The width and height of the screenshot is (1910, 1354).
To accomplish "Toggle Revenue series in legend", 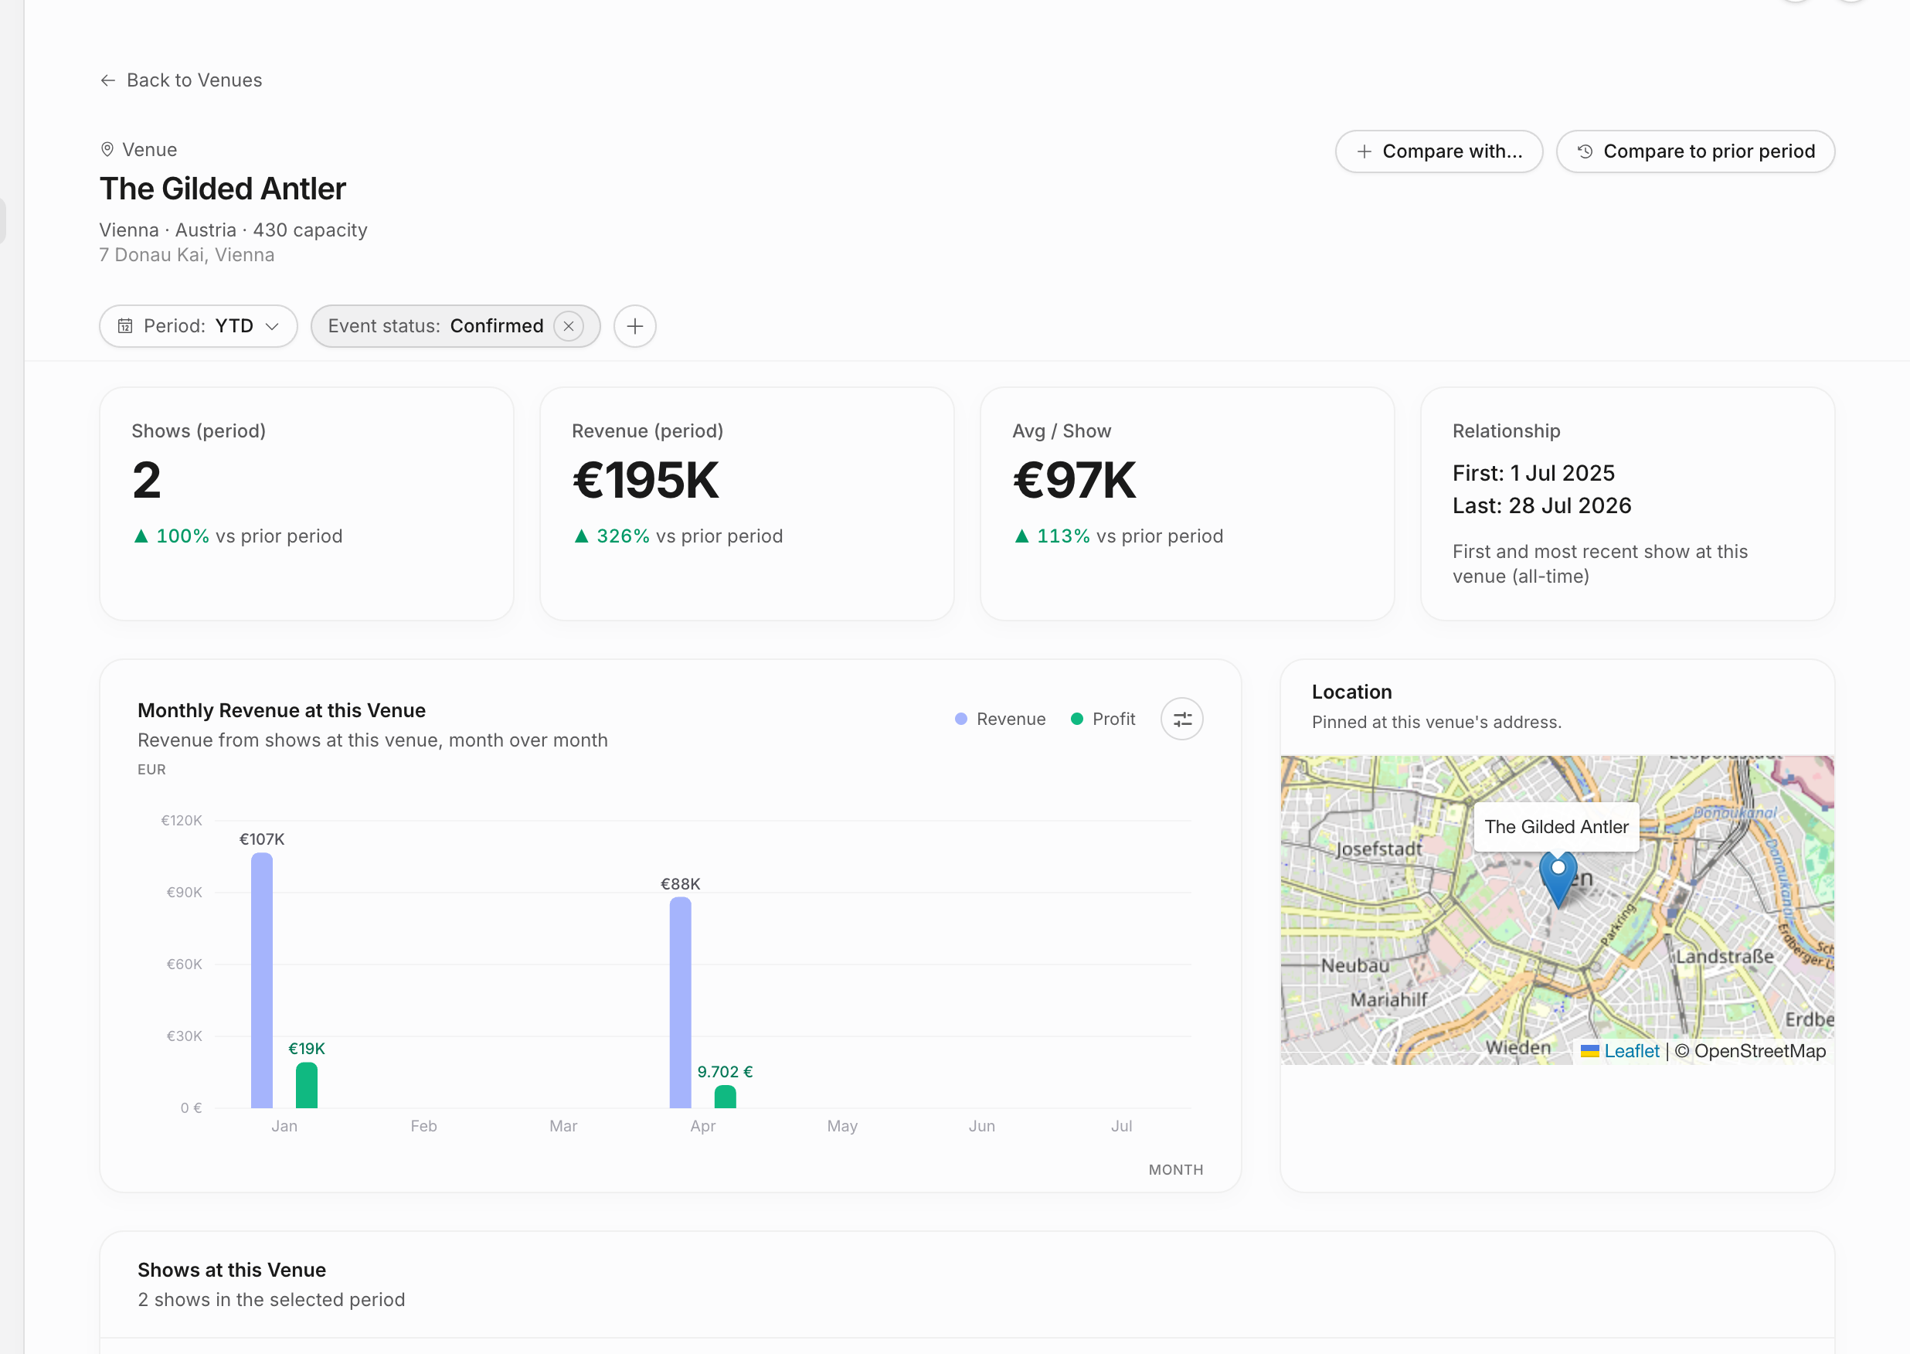I will (x=1000, y=719).
